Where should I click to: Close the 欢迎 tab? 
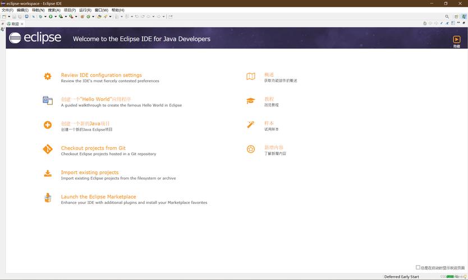coord(22,24)
